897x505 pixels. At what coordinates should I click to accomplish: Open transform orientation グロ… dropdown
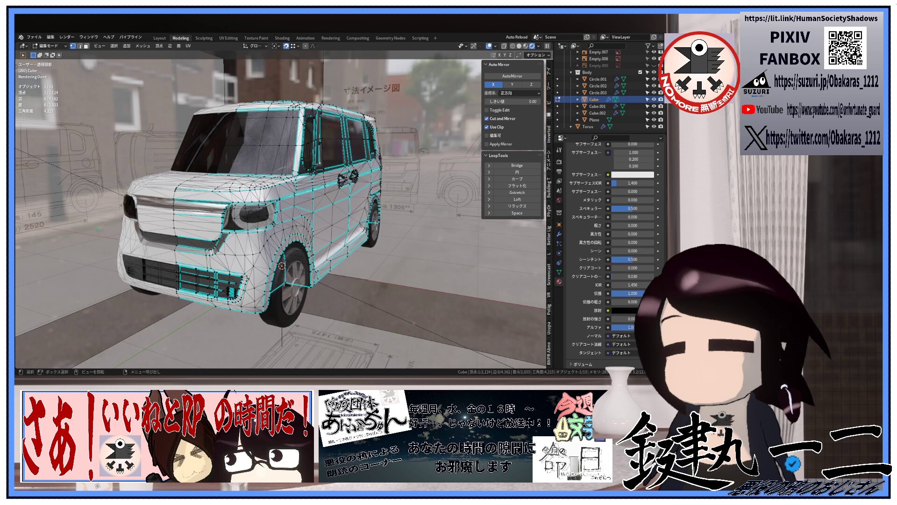click(256, 46)
